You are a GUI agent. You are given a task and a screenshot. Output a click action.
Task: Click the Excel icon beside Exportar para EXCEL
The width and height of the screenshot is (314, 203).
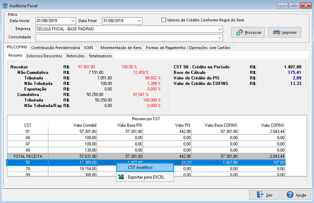[x=121, y=177]
